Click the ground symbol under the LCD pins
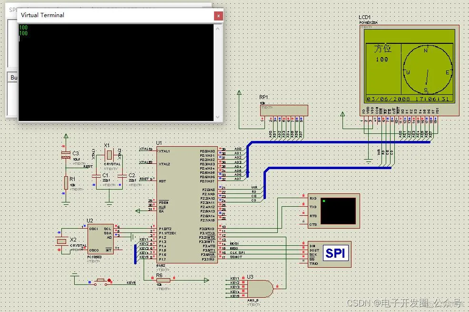The height and width of the screenshot is (312, 469). [369, 161]
